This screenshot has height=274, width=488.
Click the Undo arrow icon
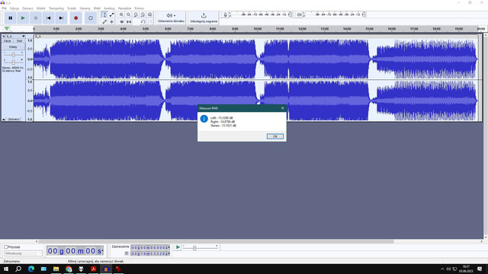point(143,22)
